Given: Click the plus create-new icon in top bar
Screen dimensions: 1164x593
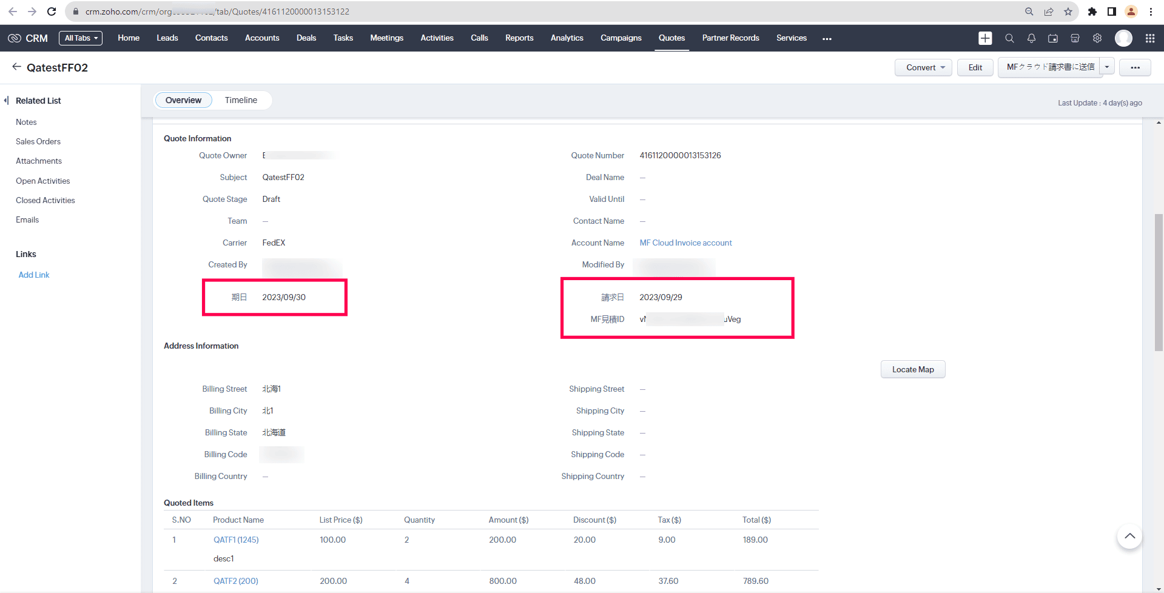Looking at the screenshot, I should click(x=985, y=38).
